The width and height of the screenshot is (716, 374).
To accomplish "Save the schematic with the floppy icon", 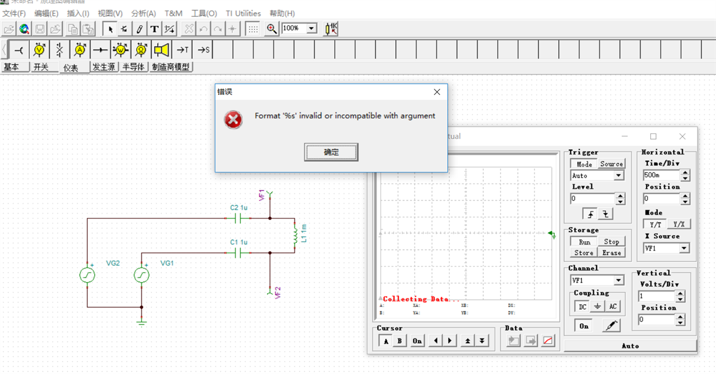I will (x=40, y=29).
